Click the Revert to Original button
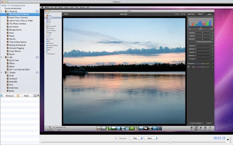Screen dimensions: 233x145 [196, 123]
